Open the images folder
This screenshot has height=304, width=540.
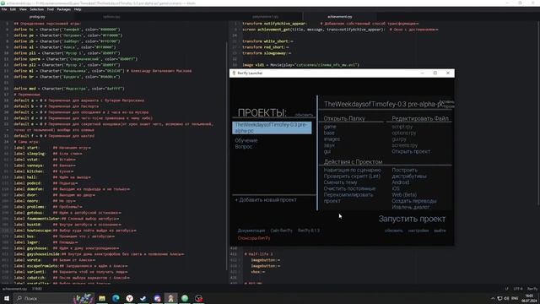[332, 138]
